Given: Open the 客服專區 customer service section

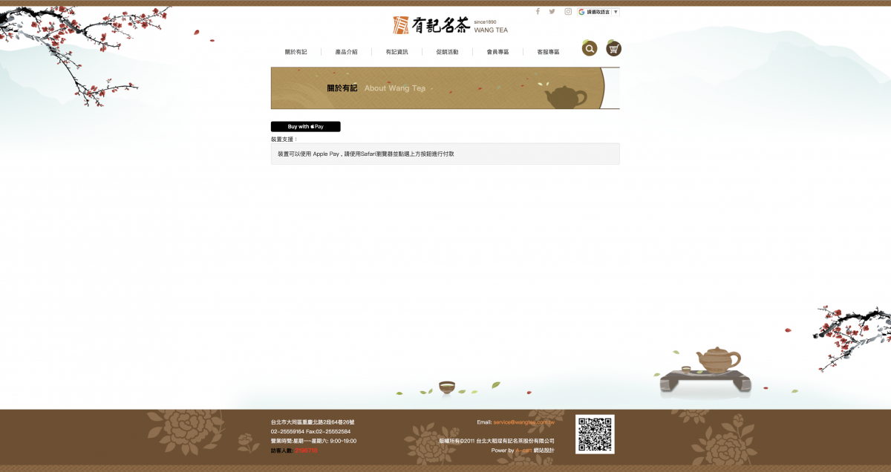Looking at the screenshot, I should pos(548,51).
